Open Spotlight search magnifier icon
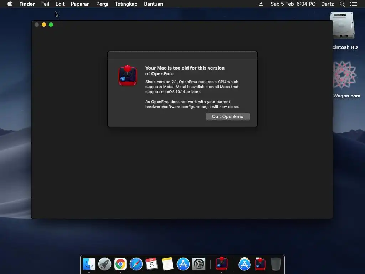365x274 pixels. (342, 4)
